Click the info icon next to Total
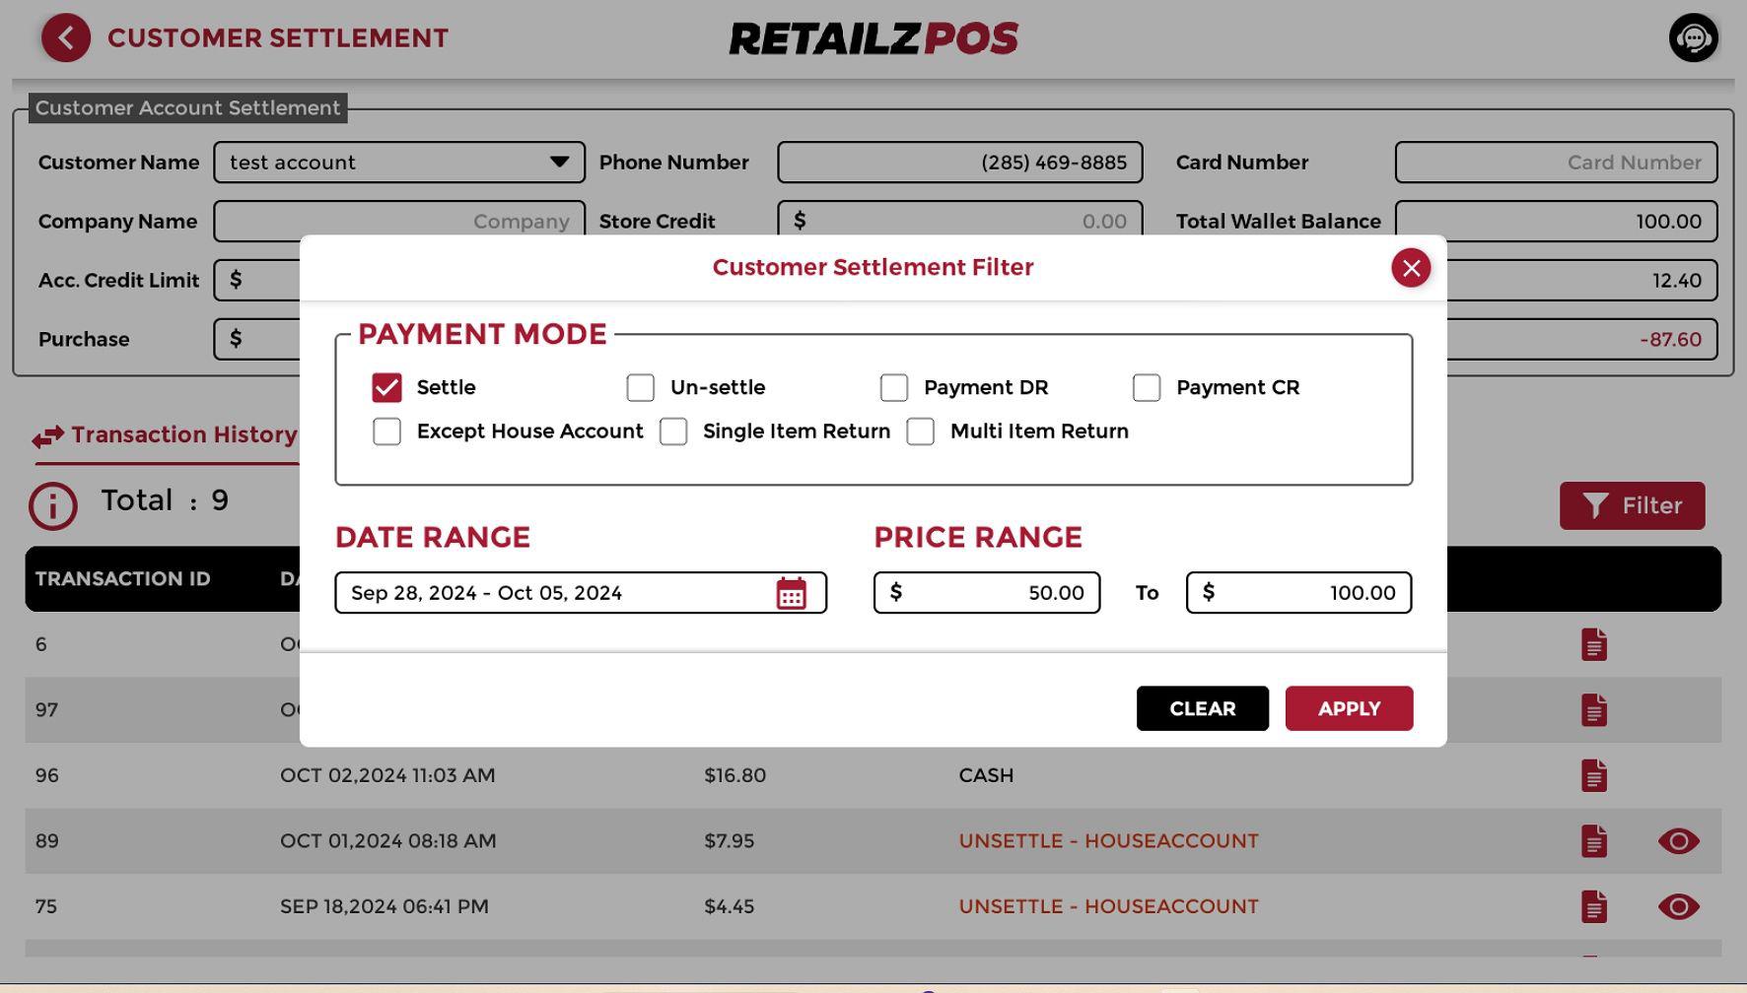 (x=52, y=506)
